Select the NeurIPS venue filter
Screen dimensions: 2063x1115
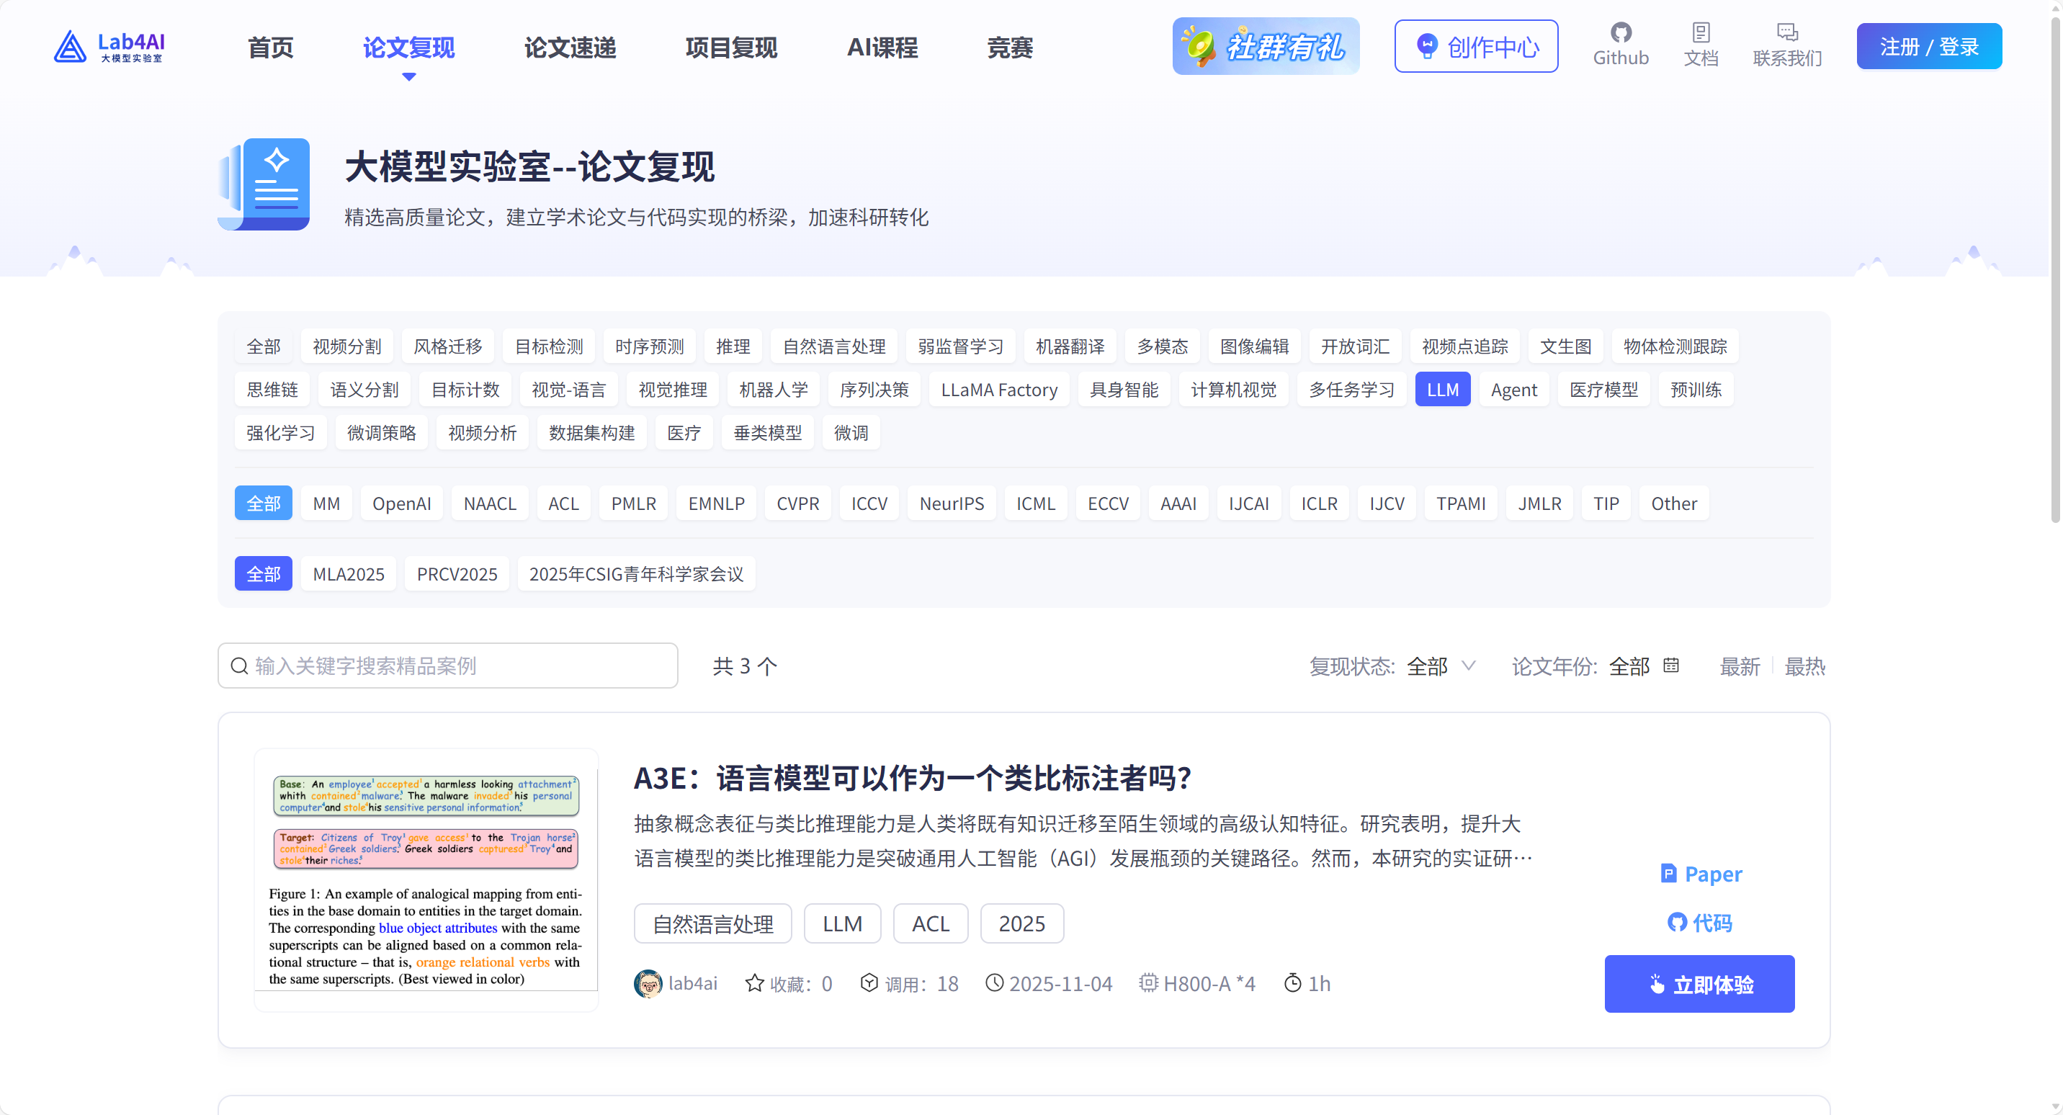point(952,503)
